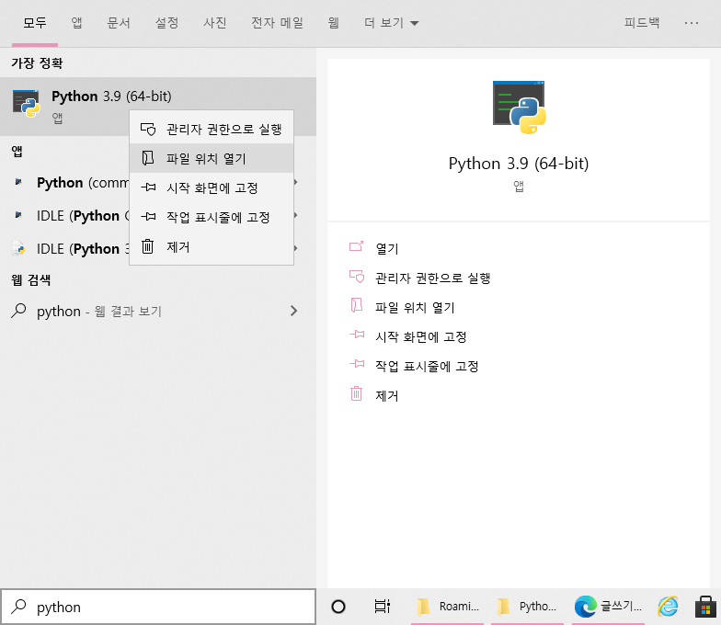Click file location icon in detail pane
Image resolution: width=721 pixels, height=625 pixels.
pyautogui.click(x=357, y=305)
